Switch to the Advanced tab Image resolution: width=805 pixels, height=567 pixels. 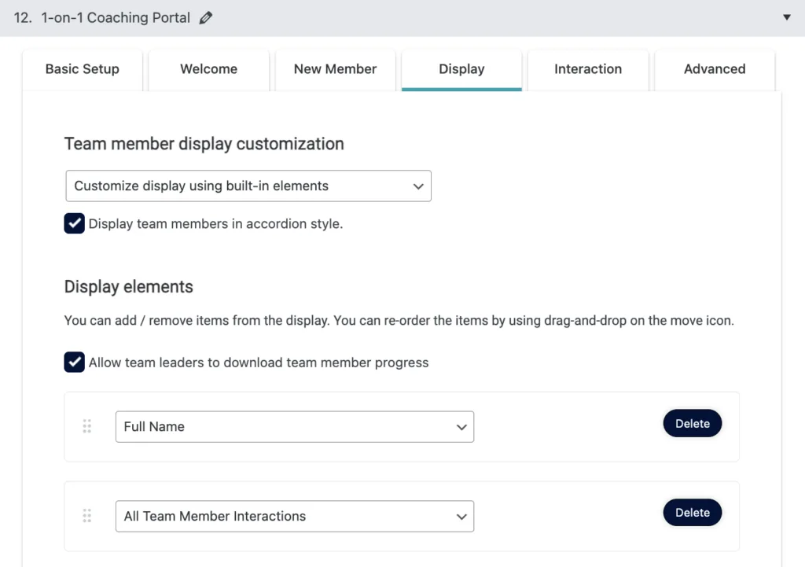[715, 69]
